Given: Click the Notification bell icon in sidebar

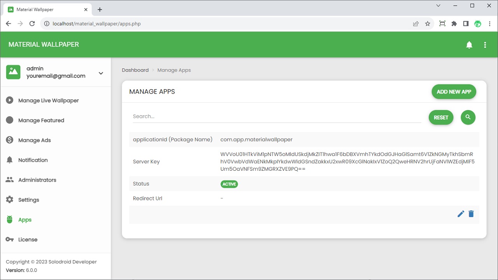Looking at the screenshot, I should point(9,160).
